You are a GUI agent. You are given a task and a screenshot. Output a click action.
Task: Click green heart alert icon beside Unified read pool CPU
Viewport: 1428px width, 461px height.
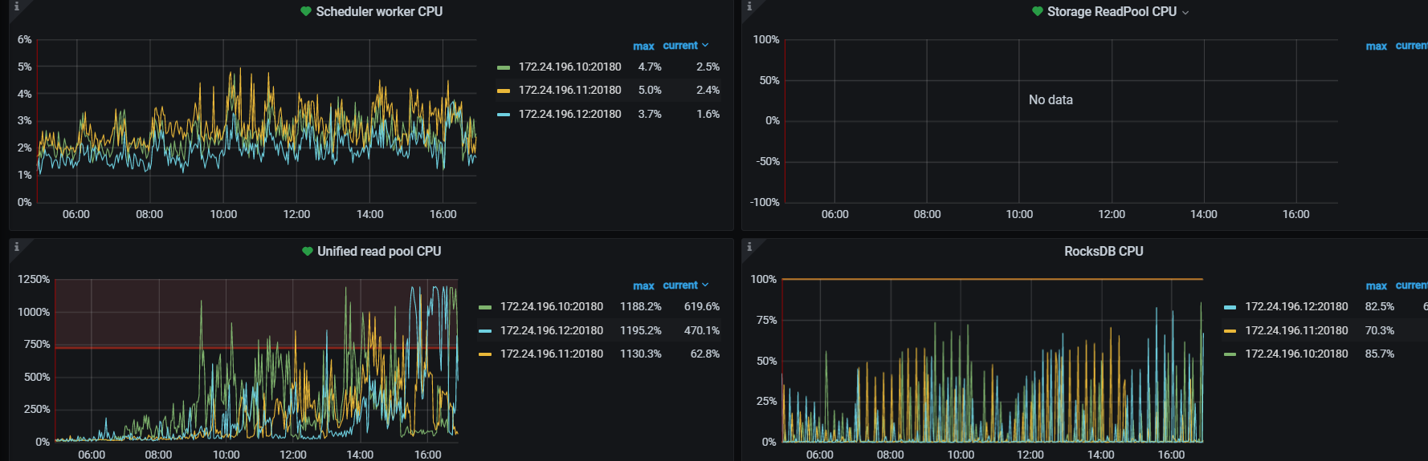click(x=307, y=251)
